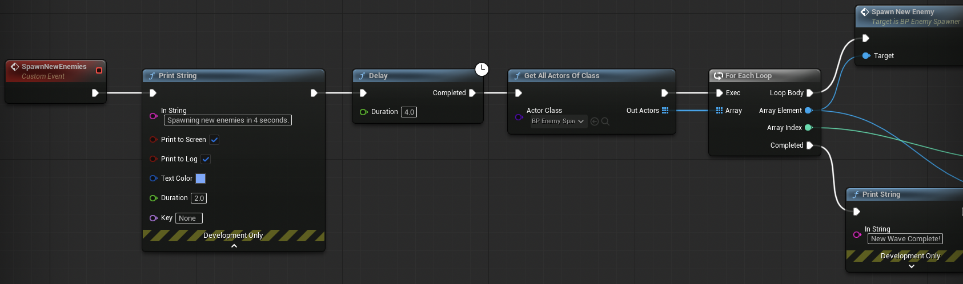The image size is (963, 284).
Task: Click the For Each Loop Array Element pin
Action: point(809,111)
